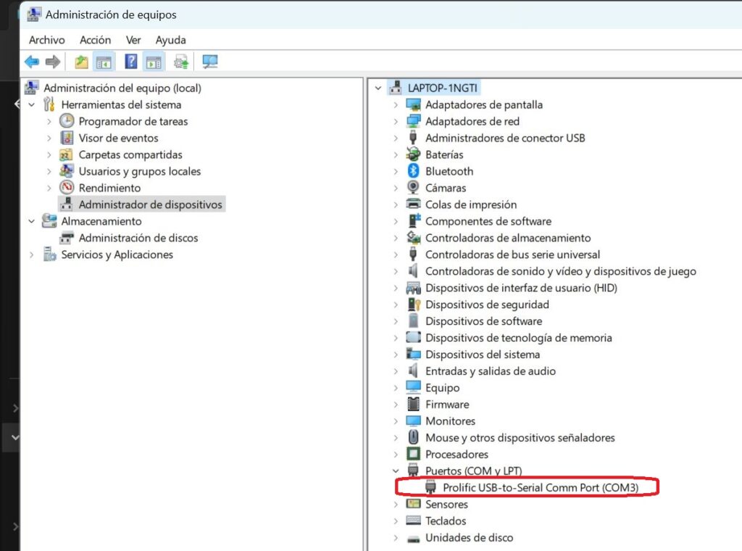The width and height of the screenshot is (742, 551).
Task: Select Dispositivos de software entry
Action: point(483,321)
